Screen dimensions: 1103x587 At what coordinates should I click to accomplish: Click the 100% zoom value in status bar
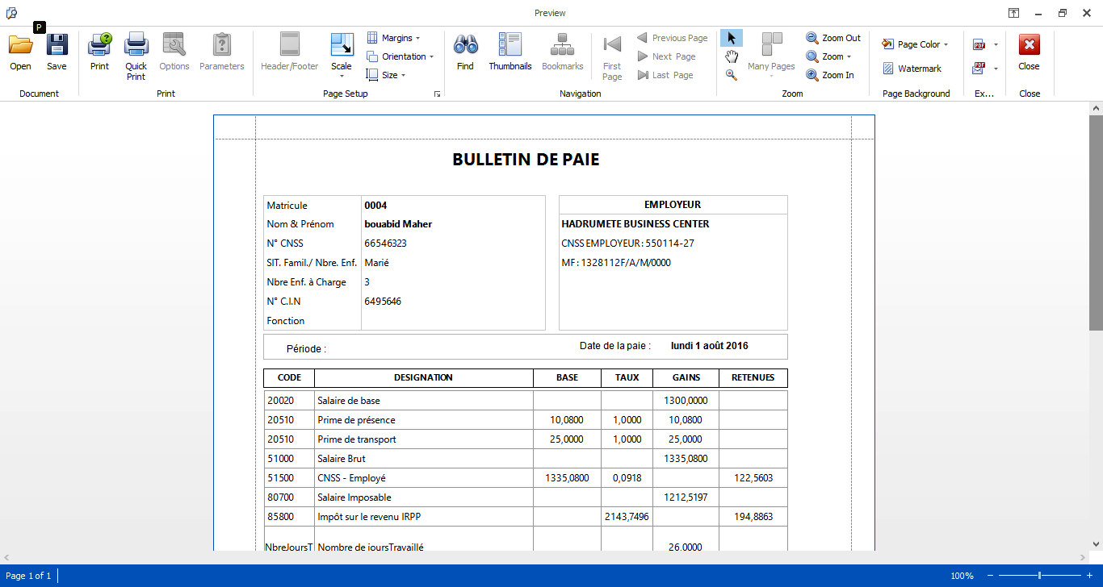tap(962, 576)
